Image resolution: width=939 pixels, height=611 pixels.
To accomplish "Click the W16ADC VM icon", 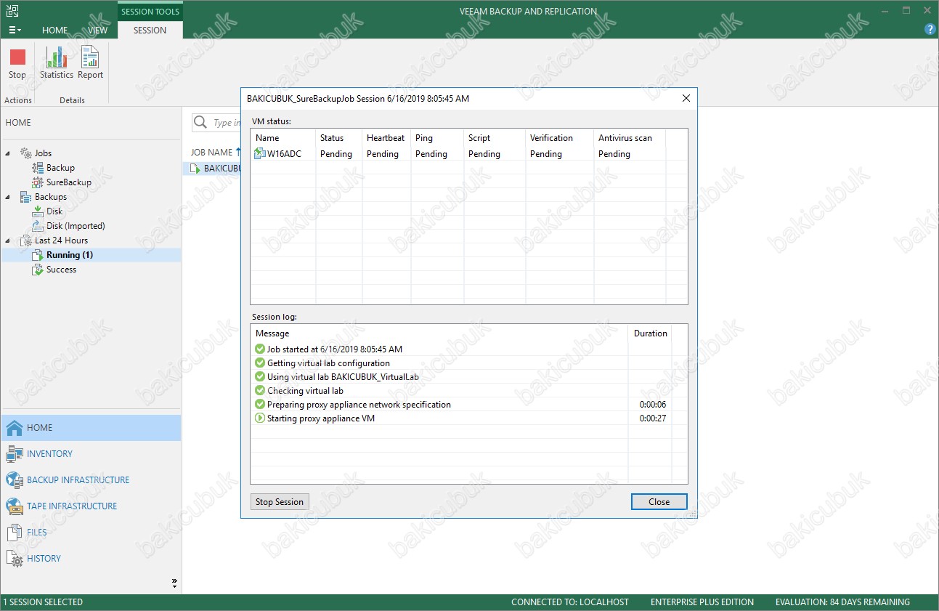I will click(260, 154).
